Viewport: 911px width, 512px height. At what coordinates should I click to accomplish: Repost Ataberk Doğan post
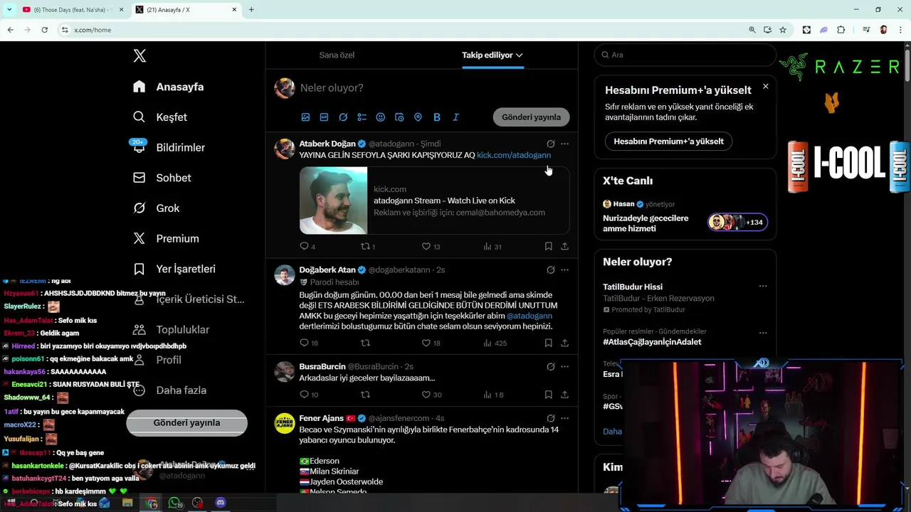[x=365, y=246]
